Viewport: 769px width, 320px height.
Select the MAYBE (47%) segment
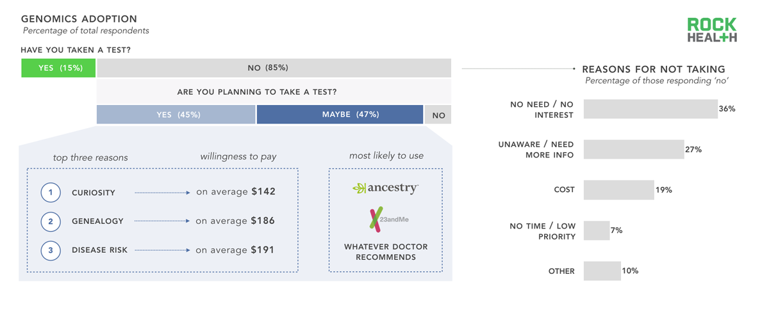point(340,115)
